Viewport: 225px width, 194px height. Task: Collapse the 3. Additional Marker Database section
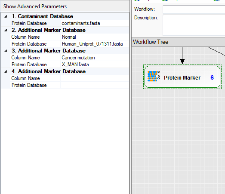tap(6, 51)
